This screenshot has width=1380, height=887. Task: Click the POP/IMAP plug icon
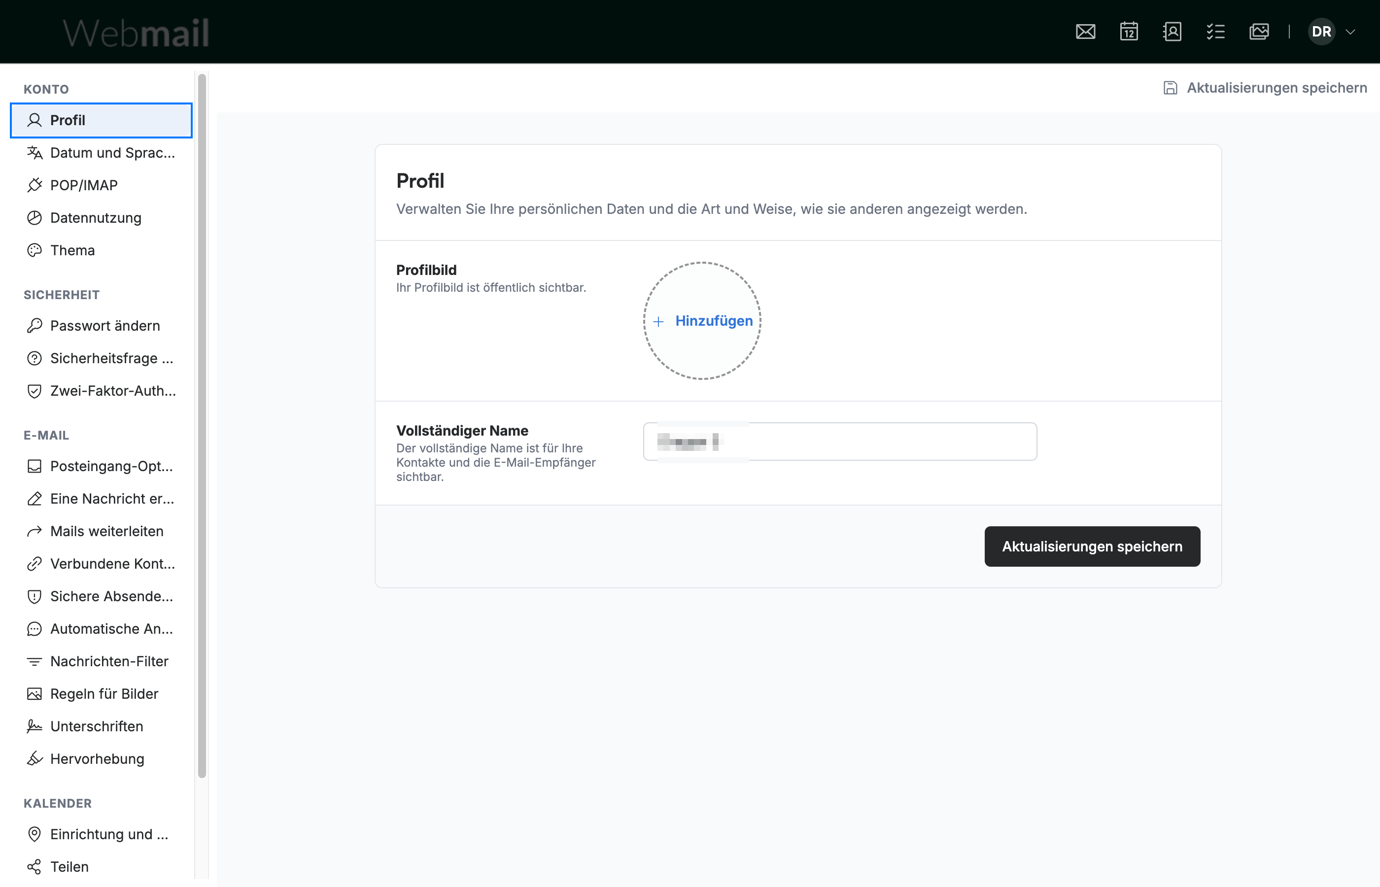point(34,185)
